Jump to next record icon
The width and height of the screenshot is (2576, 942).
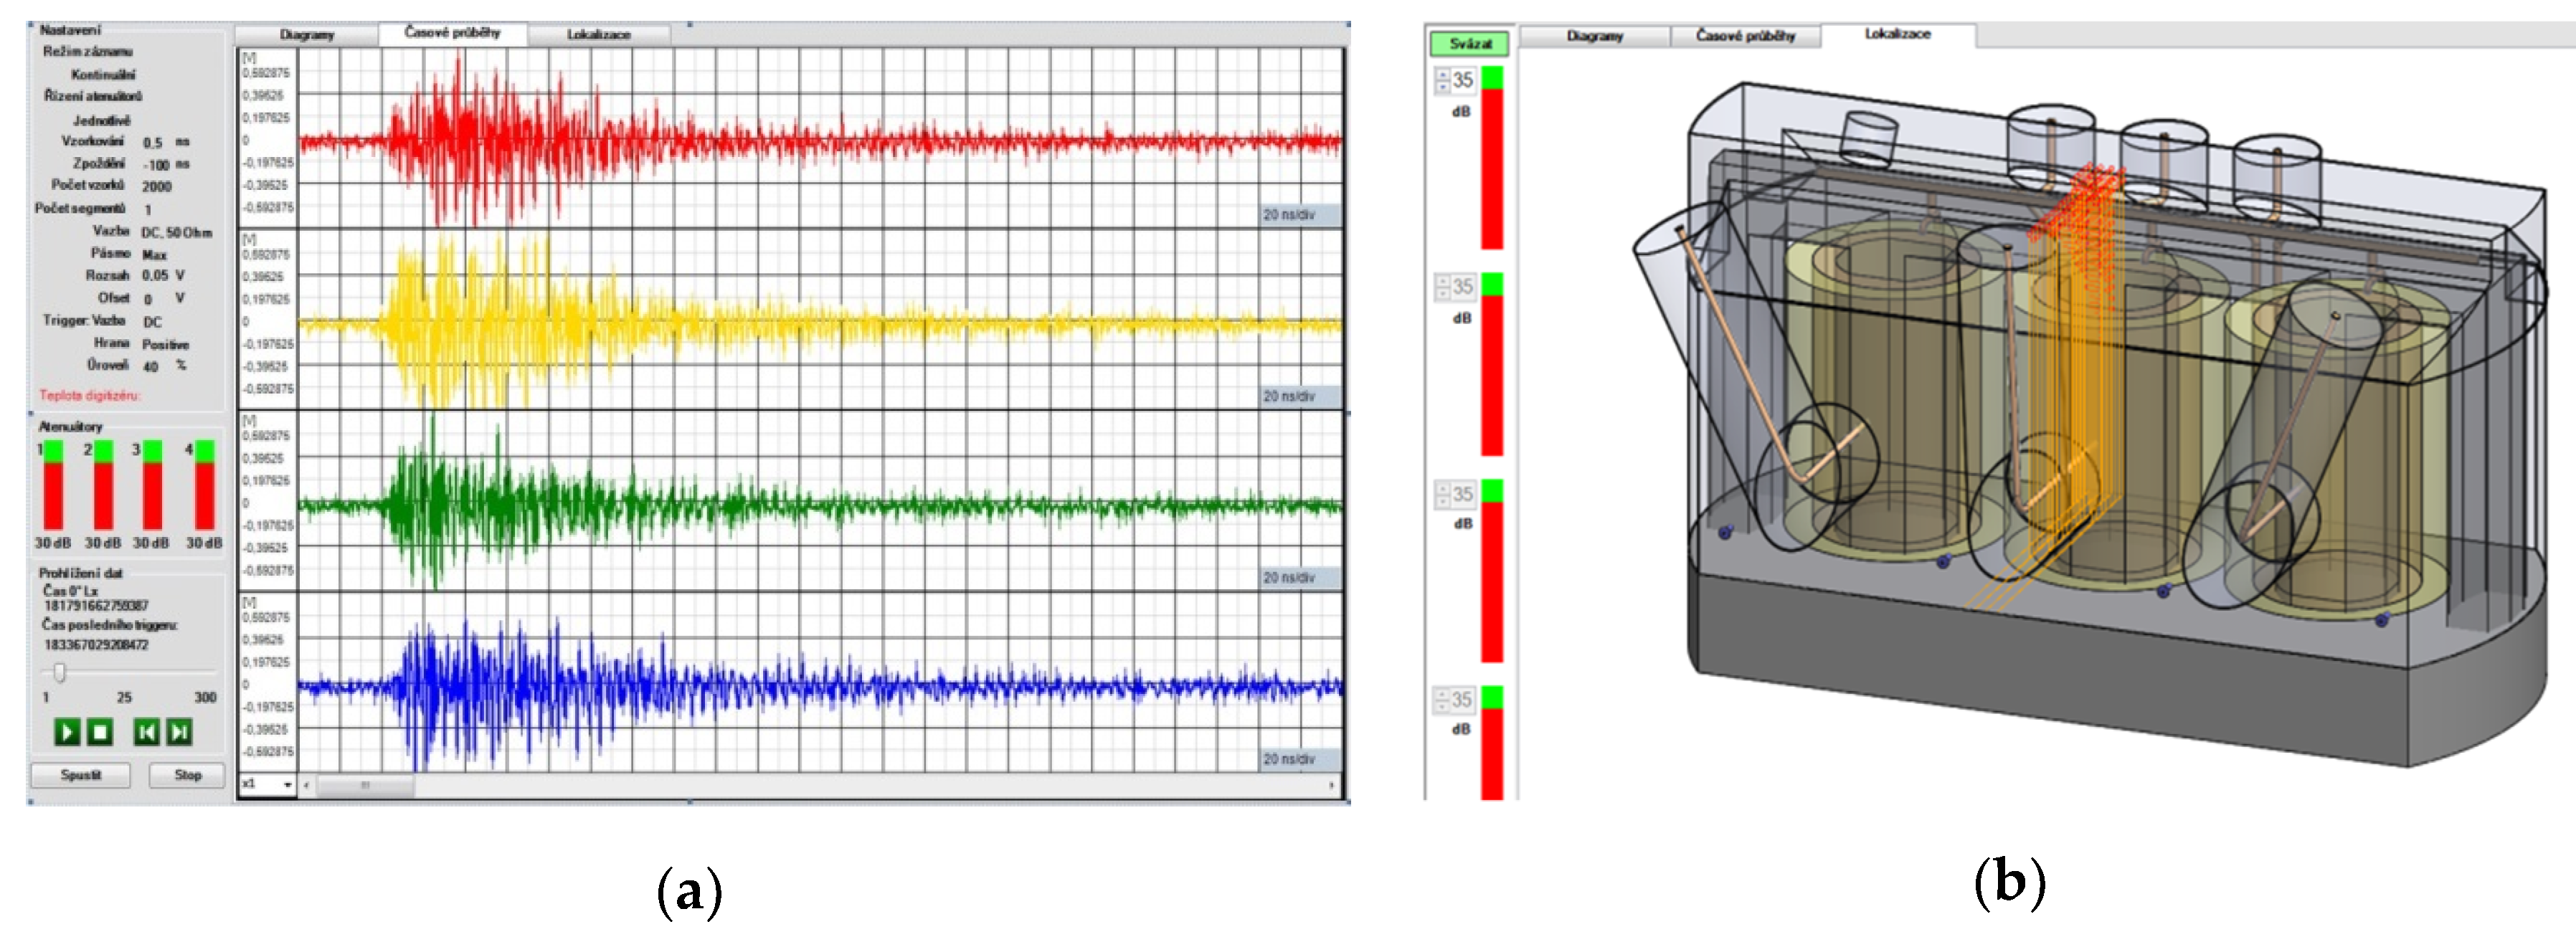[180, 732]
